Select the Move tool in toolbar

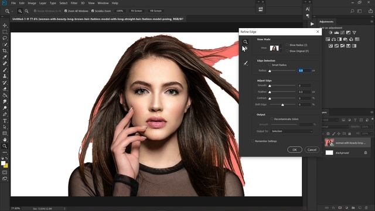pyautogui.click(x=5, y=25)
